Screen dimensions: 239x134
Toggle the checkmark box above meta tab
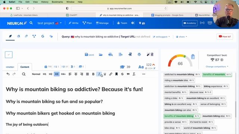(x=9, y=55)
